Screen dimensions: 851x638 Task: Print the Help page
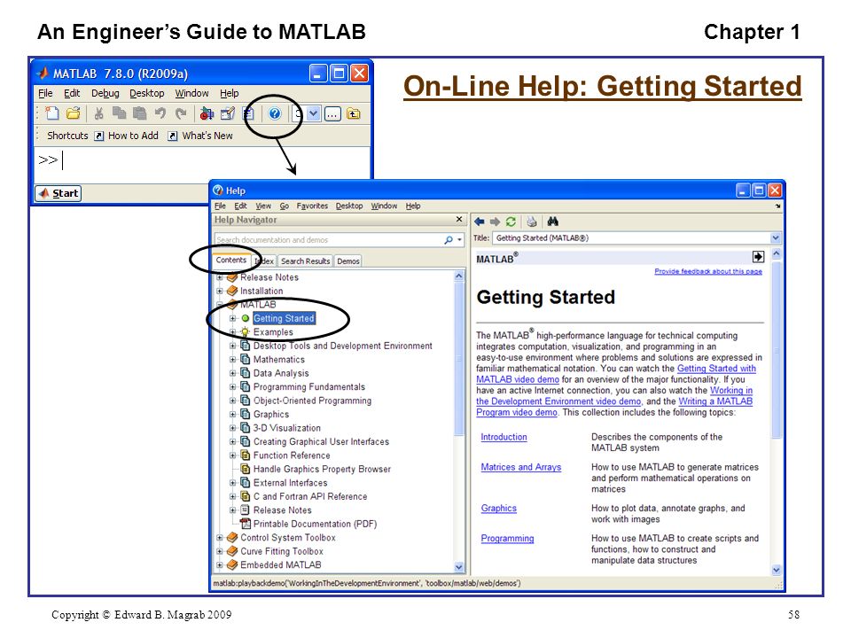click(531, 222)
